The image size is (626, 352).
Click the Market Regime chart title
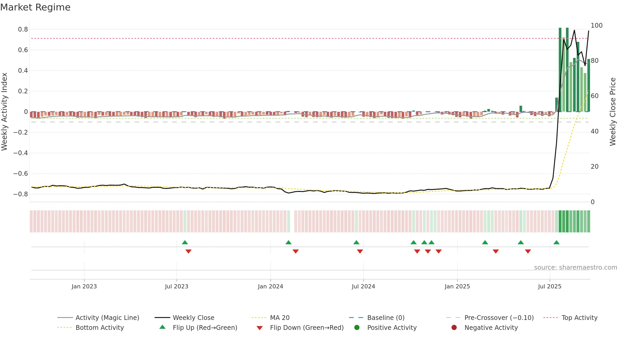35,7
